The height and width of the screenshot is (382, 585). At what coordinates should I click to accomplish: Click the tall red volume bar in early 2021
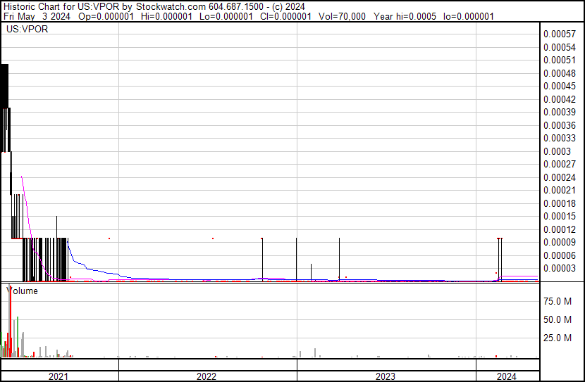coord(11,322)
